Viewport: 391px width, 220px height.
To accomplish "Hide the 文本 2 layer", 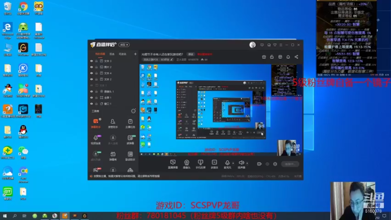I will tap(91, 79).
